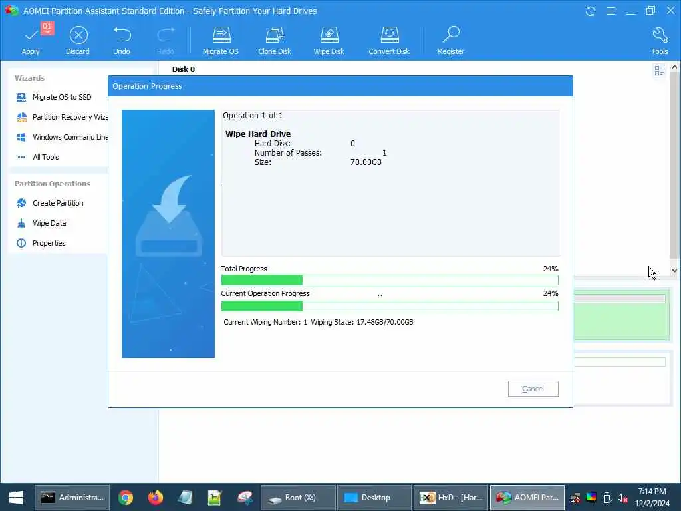The height and width of the screenshot is (511, 681).
Task: Open the Notepad++ taskbar icon
Action: [x=215, y=498]
